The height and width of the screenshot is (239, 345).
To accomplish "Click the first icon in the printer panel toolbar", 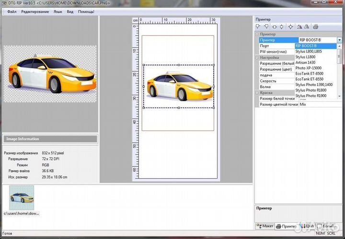I will point(259,27).
